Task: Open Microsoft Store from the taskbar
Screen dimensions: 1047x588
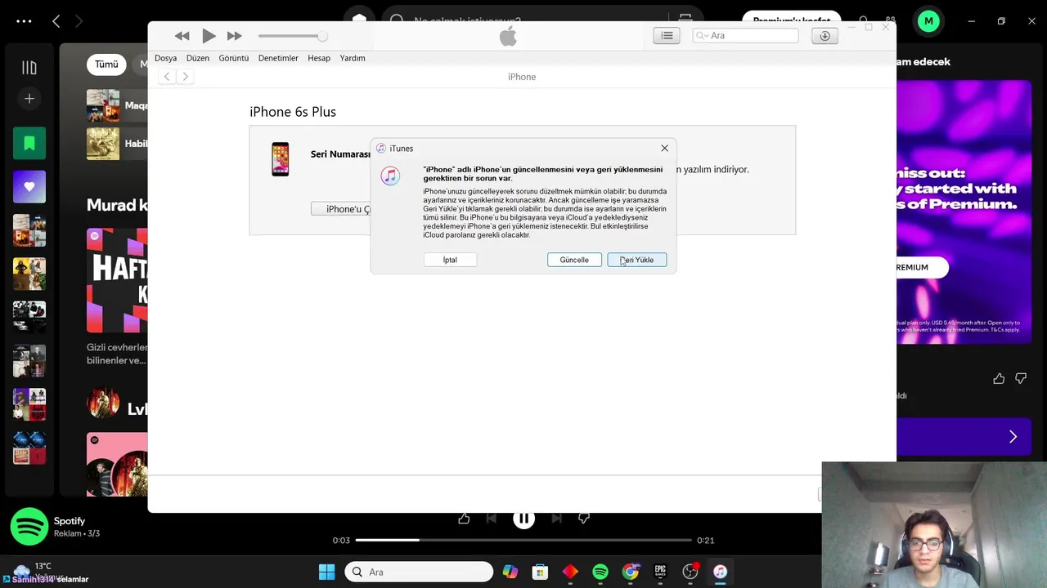Action: coord(540,572)
